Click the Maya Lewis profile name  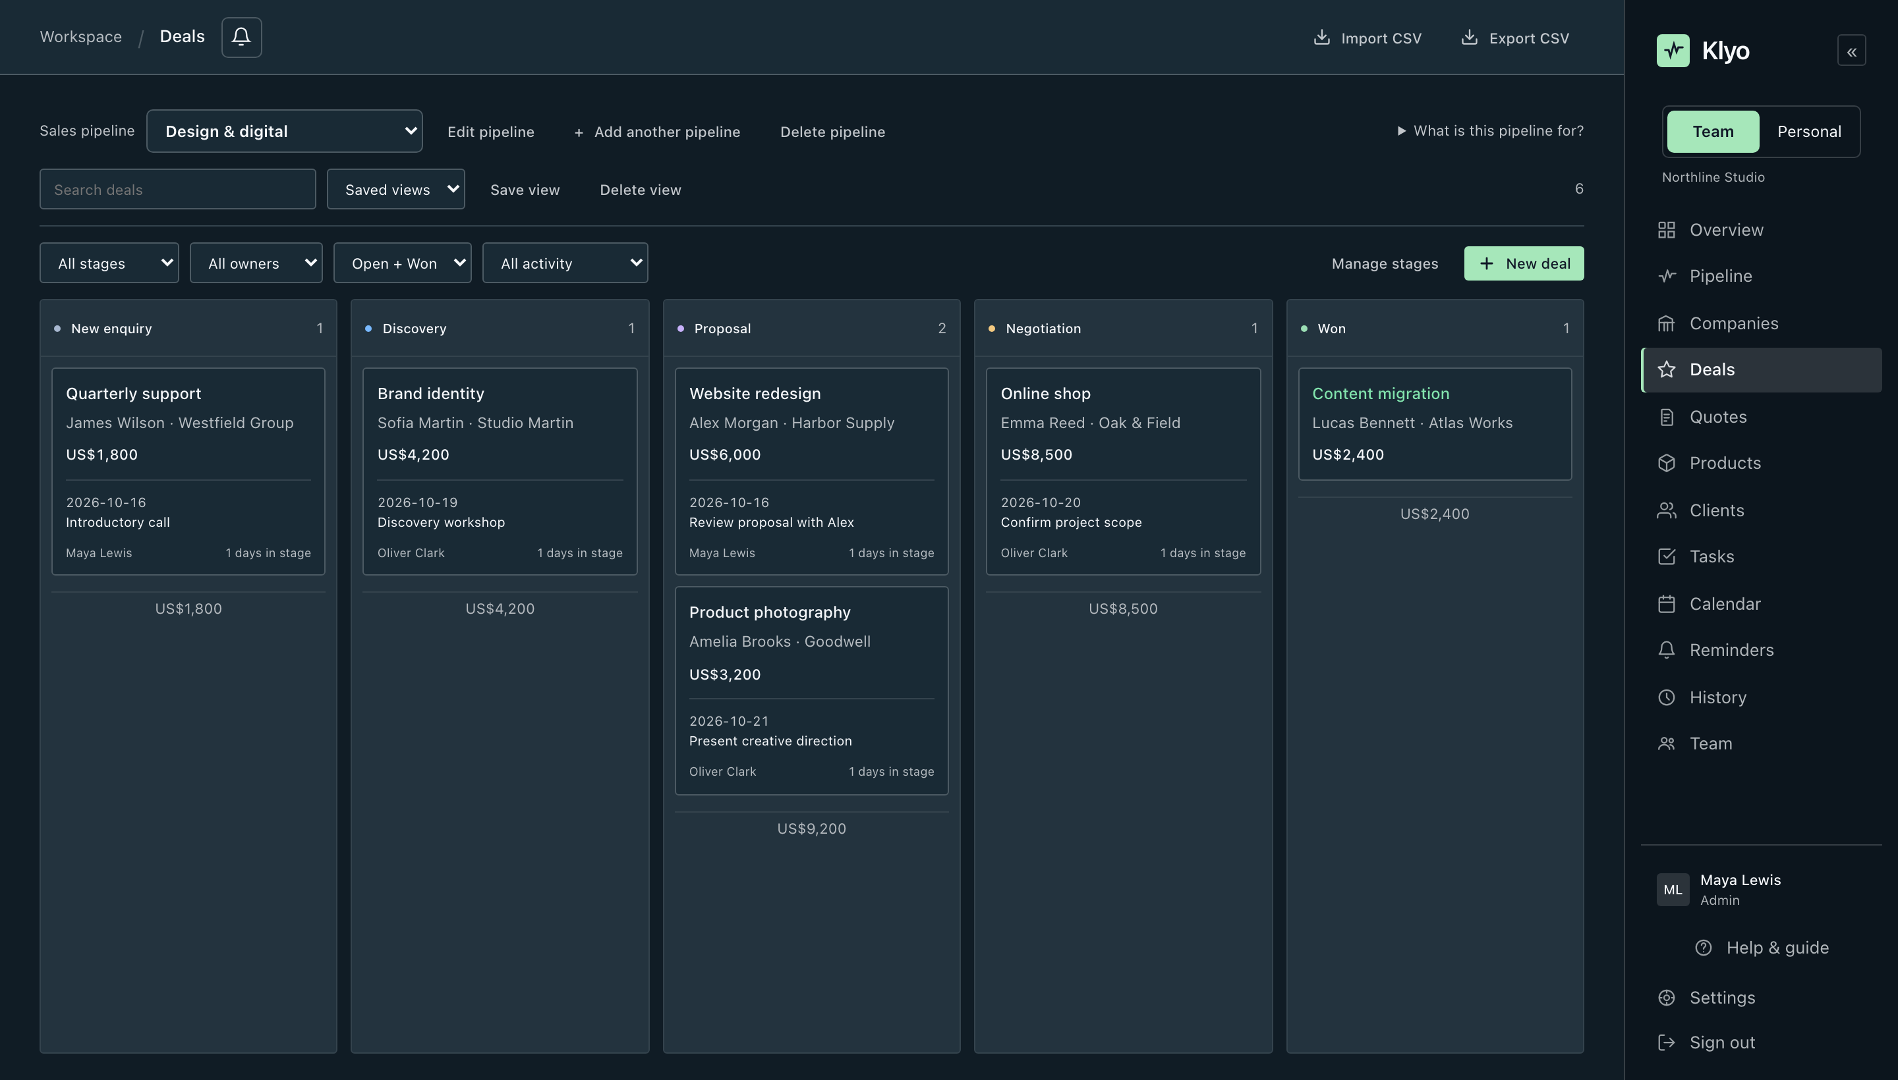[1740, 880]
